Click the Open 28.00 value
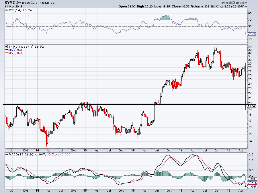The image size is (258, 193). click(127, 6)
